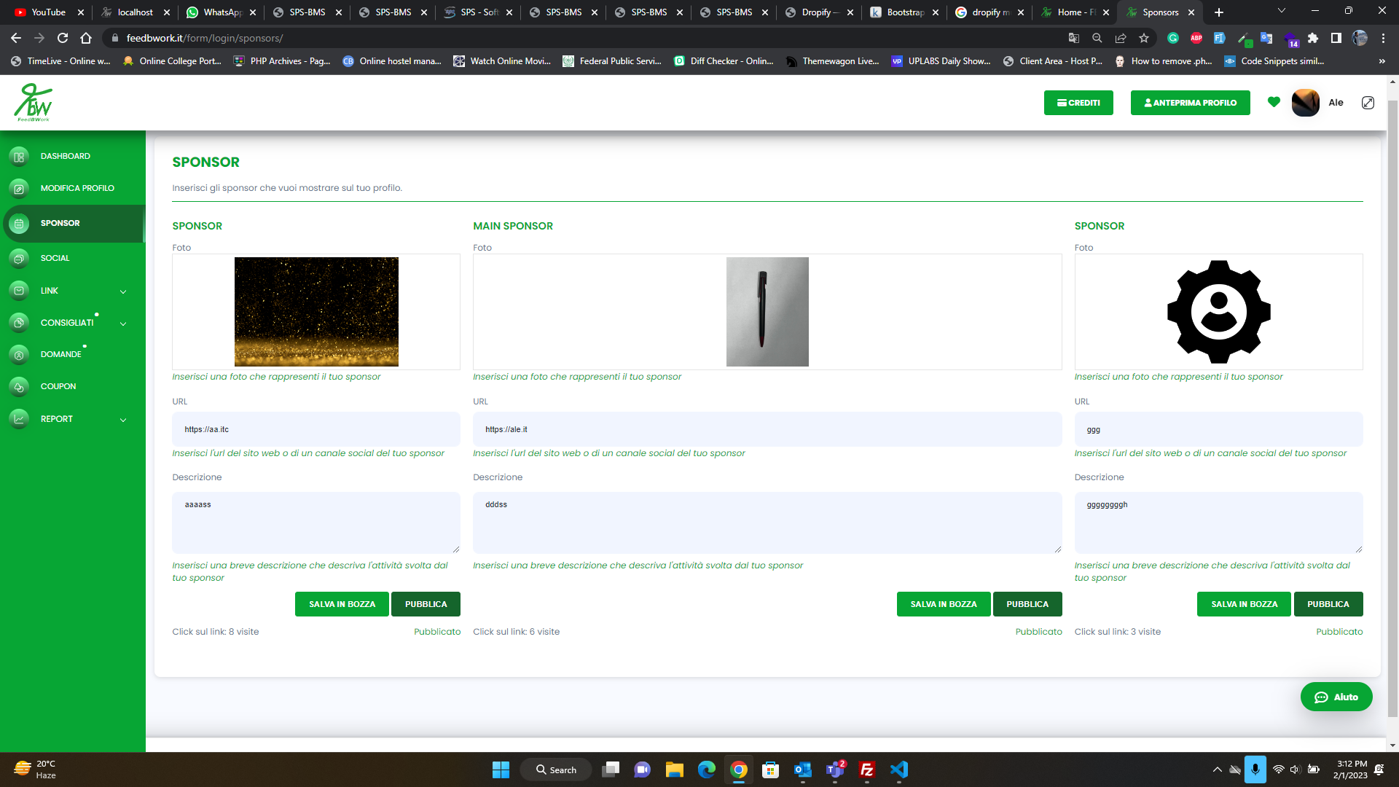Click the green heart icon in header
This screenshot has height=787, width=1399.
coord(1274,103)
